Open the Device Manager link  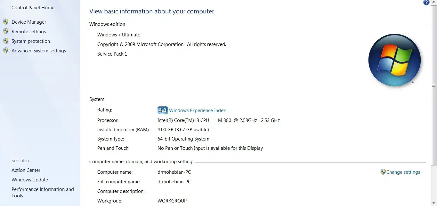click(29, 22)
